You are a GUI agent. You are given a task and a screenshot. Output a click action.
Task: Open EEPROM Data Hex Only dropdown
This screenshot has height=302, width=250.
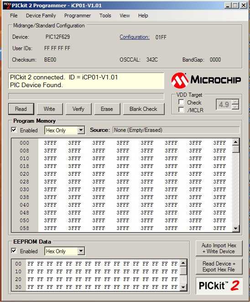tap(81, 251)
